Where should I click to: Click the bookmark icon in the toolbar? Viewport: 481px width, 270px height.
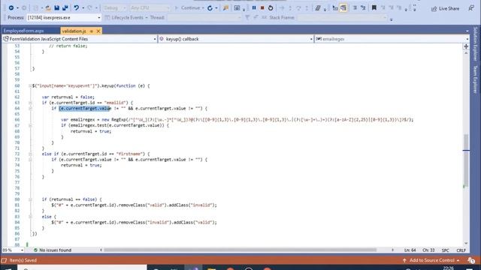coord(374,8)
